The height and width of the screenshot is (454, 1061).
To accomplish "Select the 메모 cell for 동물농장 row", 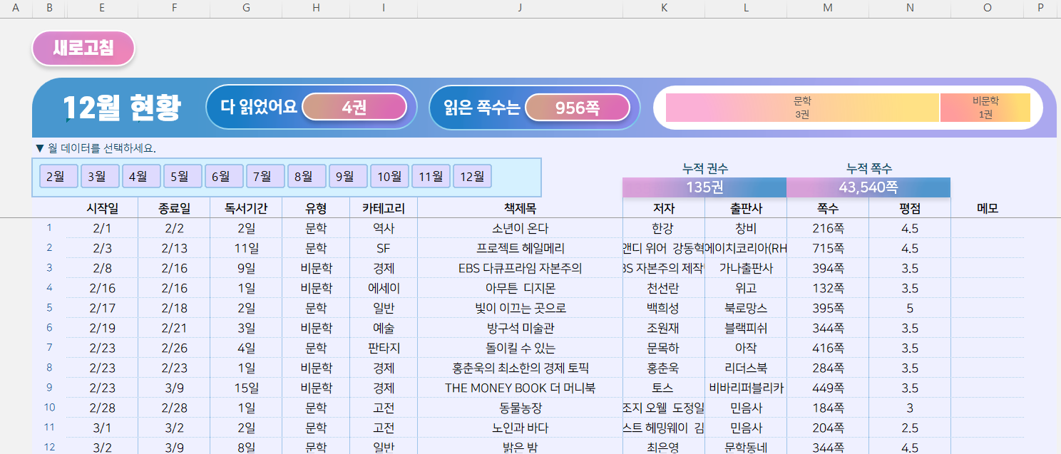I will 987,408.
